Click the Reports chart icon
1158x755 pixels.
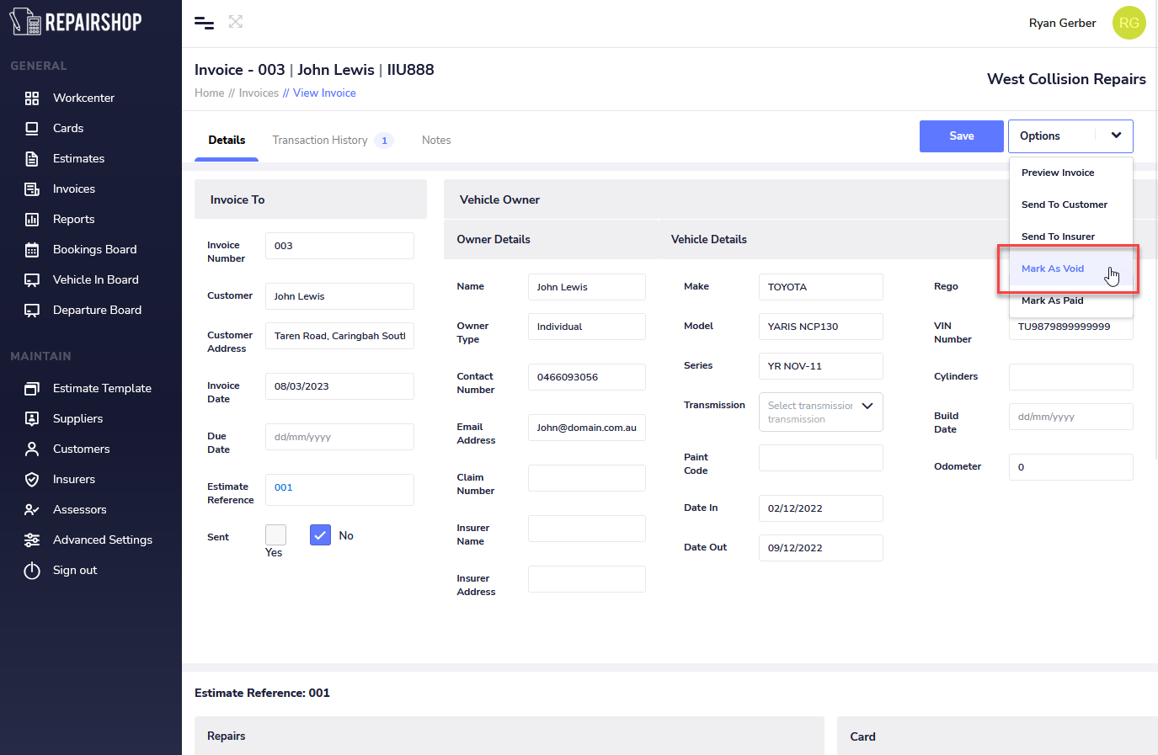pyautogui.click(x=32, y=220)
